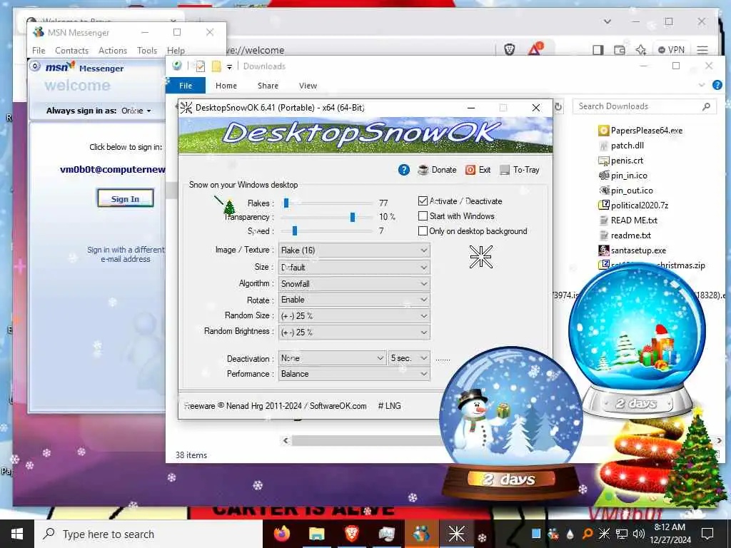Open the Contacts menu in MSN Messenger
This screenshot has height=548, width=731.
pyautogui.click(x=72, y=51)
